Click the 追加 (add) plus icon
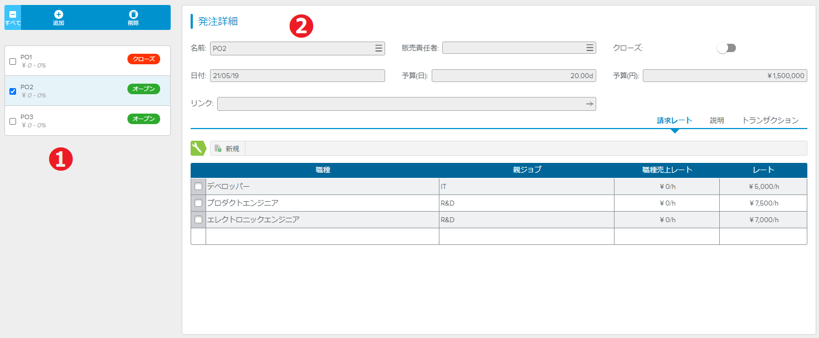819x338 pixels. (x=58, y=14)
